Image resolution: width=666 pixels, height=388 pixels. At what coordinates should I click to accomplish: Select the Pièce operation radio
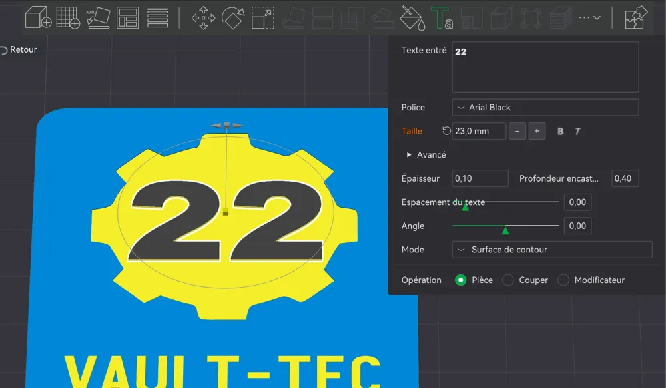460,280
